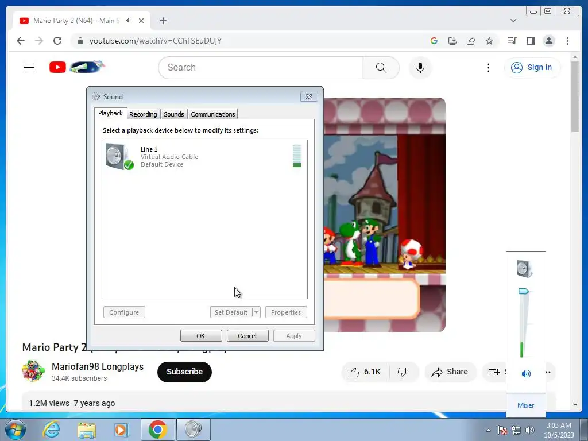588x441 pixels.
Task: Open the Windows Start menu
Action: pos(15,430)
